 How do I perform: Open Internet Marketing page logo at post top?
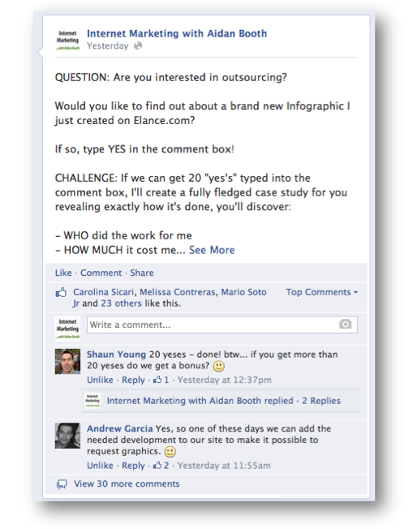(x=67, y=40)
